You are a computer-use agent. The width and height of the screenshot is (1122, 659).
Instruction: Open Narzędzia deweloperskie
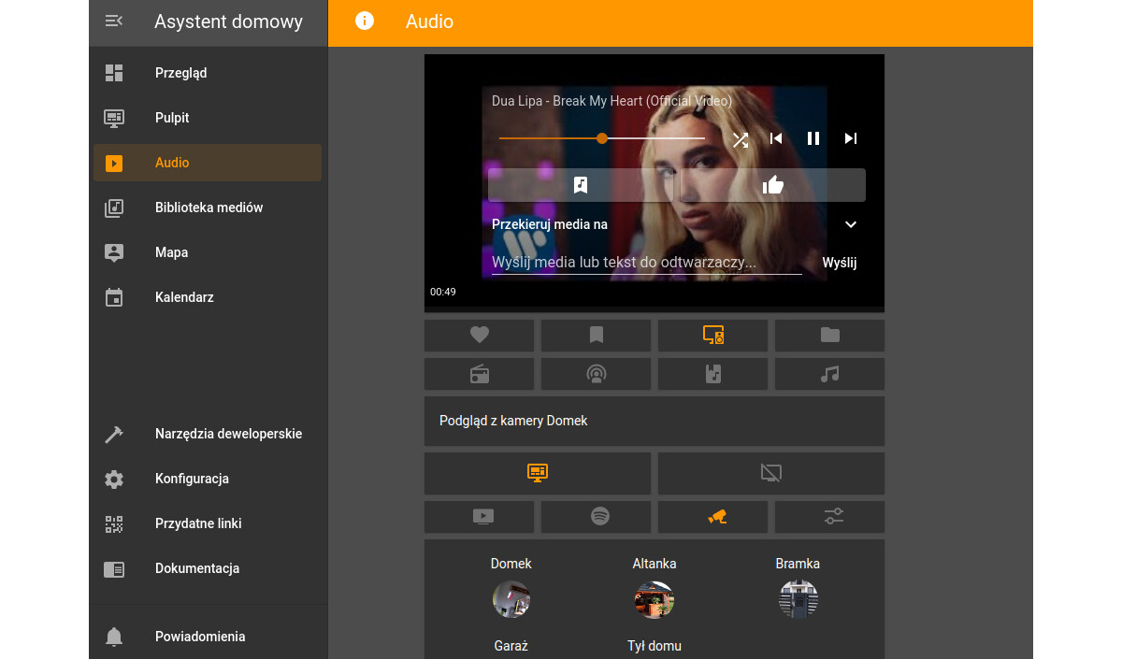pyautogui.click(x=208, y=434)
